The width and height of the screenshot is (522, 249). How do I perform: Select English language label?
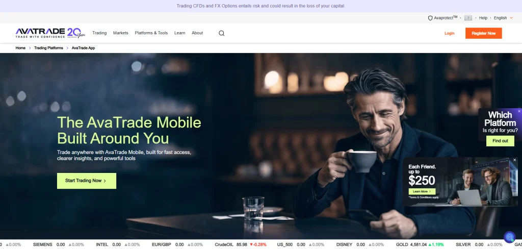(x=500, y=18)
